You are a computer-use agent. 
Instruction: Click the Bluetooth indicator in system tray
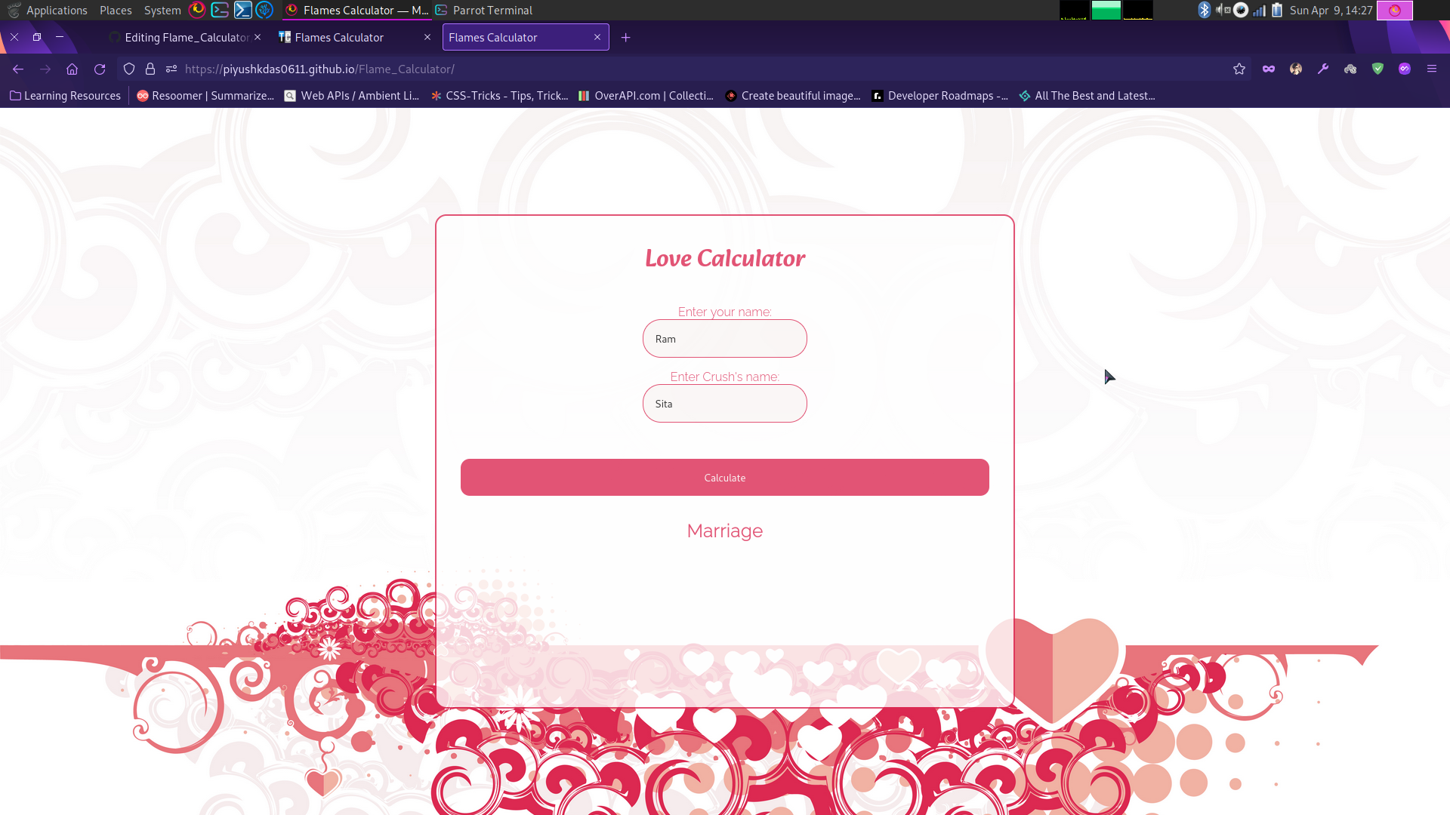[x=1205, y=10]
